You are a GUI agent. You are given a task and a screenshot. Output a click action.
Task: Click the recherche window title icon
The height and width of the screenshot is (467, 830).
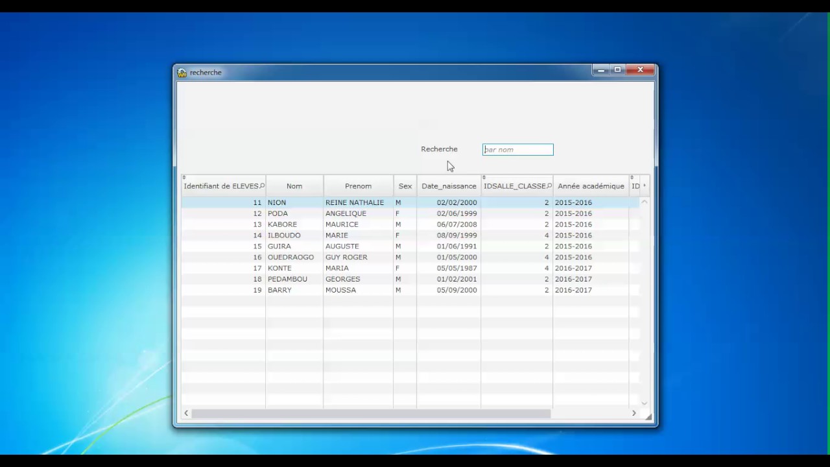pyautogui.click(x=182, y=73)
